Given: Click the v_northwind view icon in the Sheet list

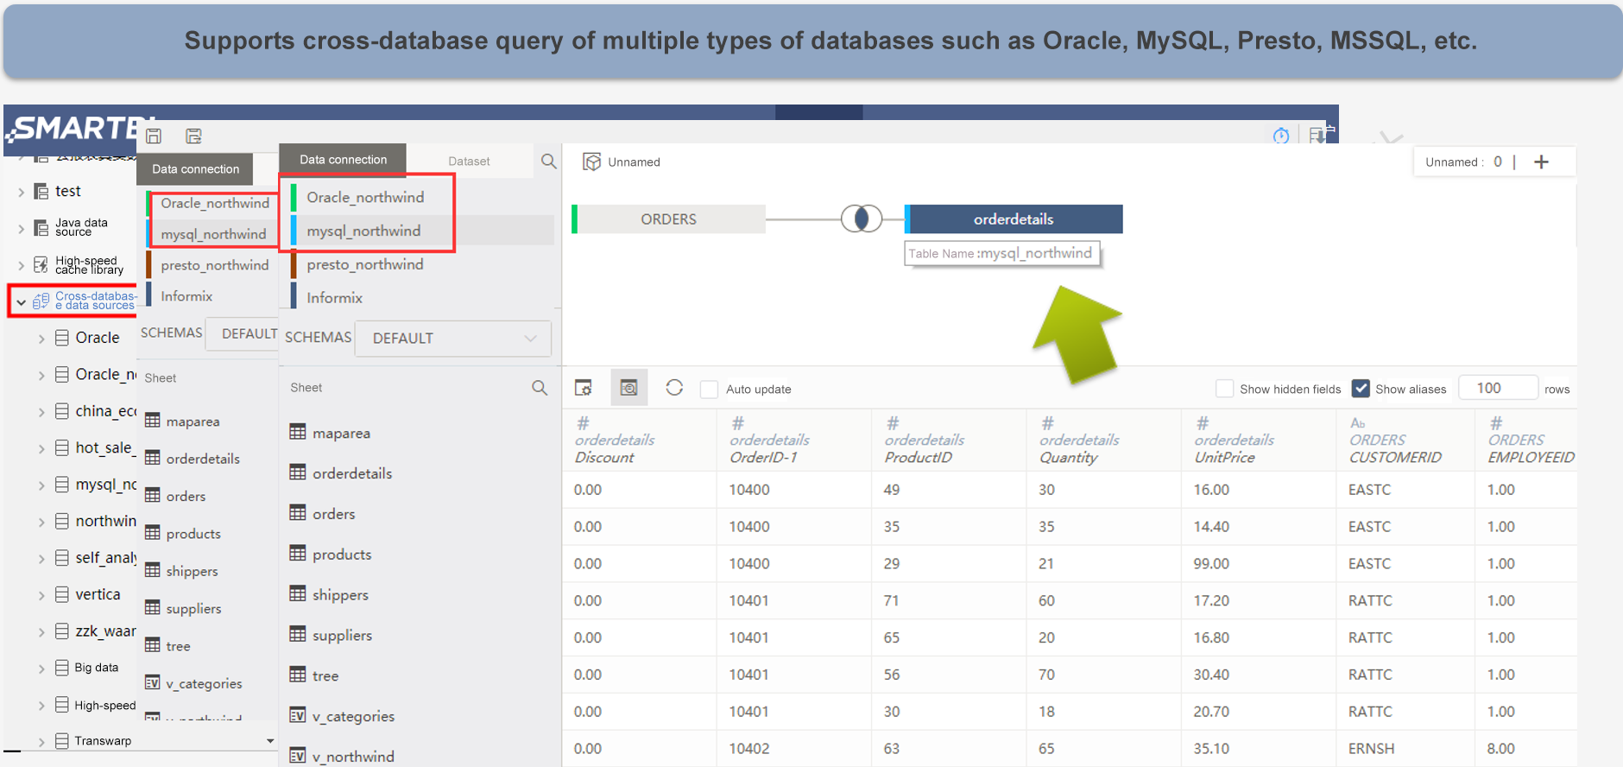Looking at the screenshot, I should click(x=298, y=756).
